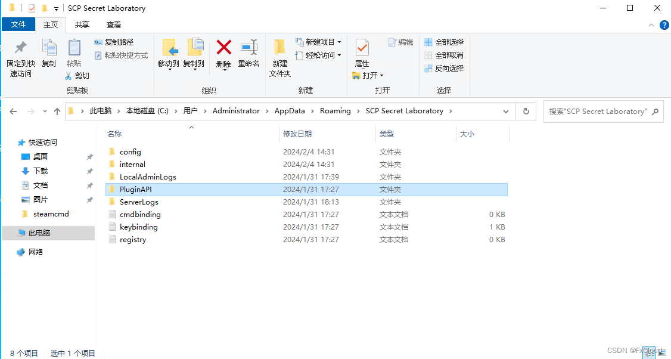Open the Open (打开) dropdown
Screen dimensions: 671x359
pos(368,75)
